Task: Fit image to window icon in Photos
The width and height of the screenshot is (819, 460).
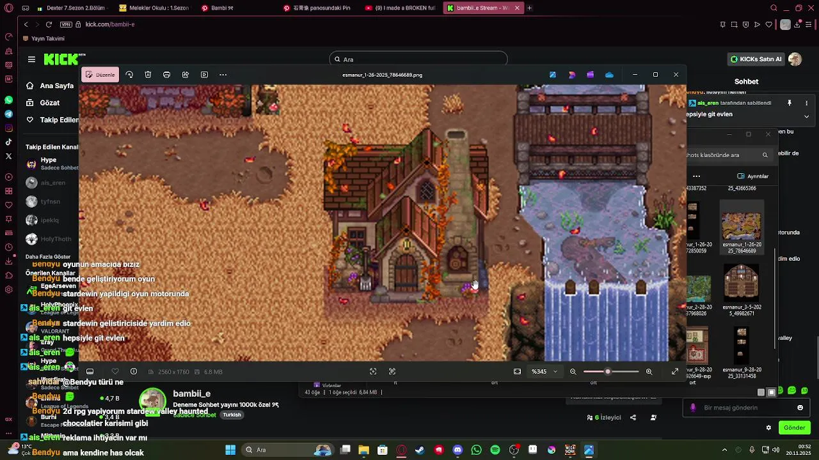Action: pyautogui.click(x=517, y=371)
